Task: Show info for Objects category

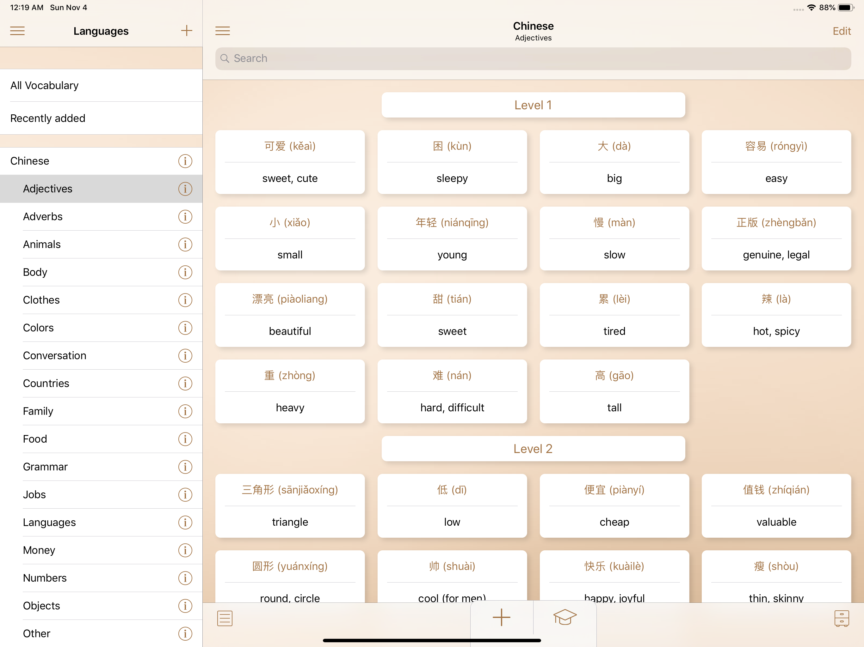Action: point(185,606)
